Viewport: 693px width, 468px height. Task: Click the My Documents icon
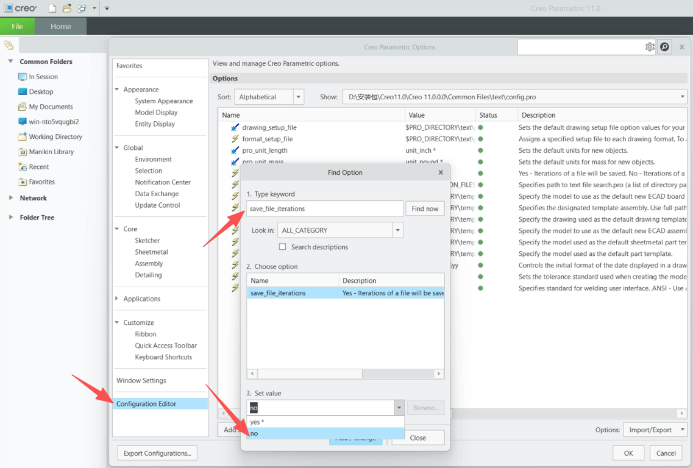[x=22, y=107]
